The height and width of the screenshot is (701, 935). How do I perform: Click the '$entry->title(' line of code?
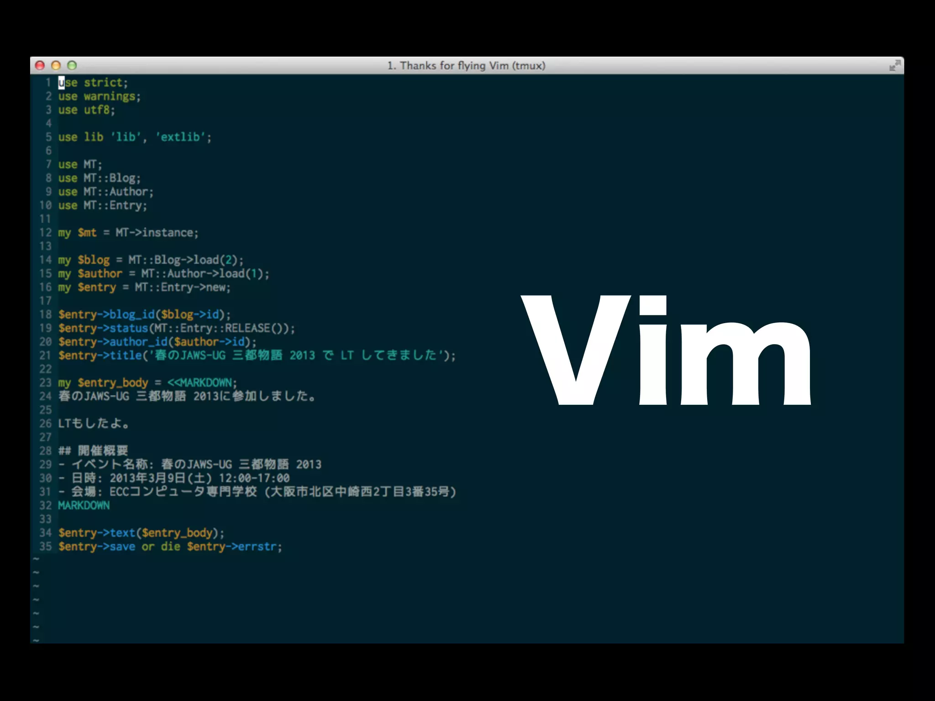point(257,356)
